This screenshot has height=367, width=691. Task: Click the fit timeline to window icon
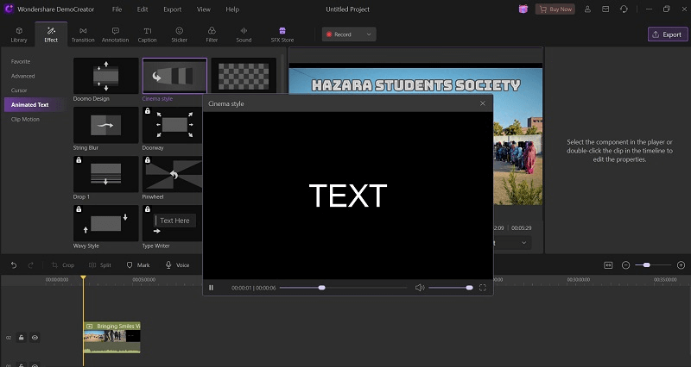pos(608,265)
